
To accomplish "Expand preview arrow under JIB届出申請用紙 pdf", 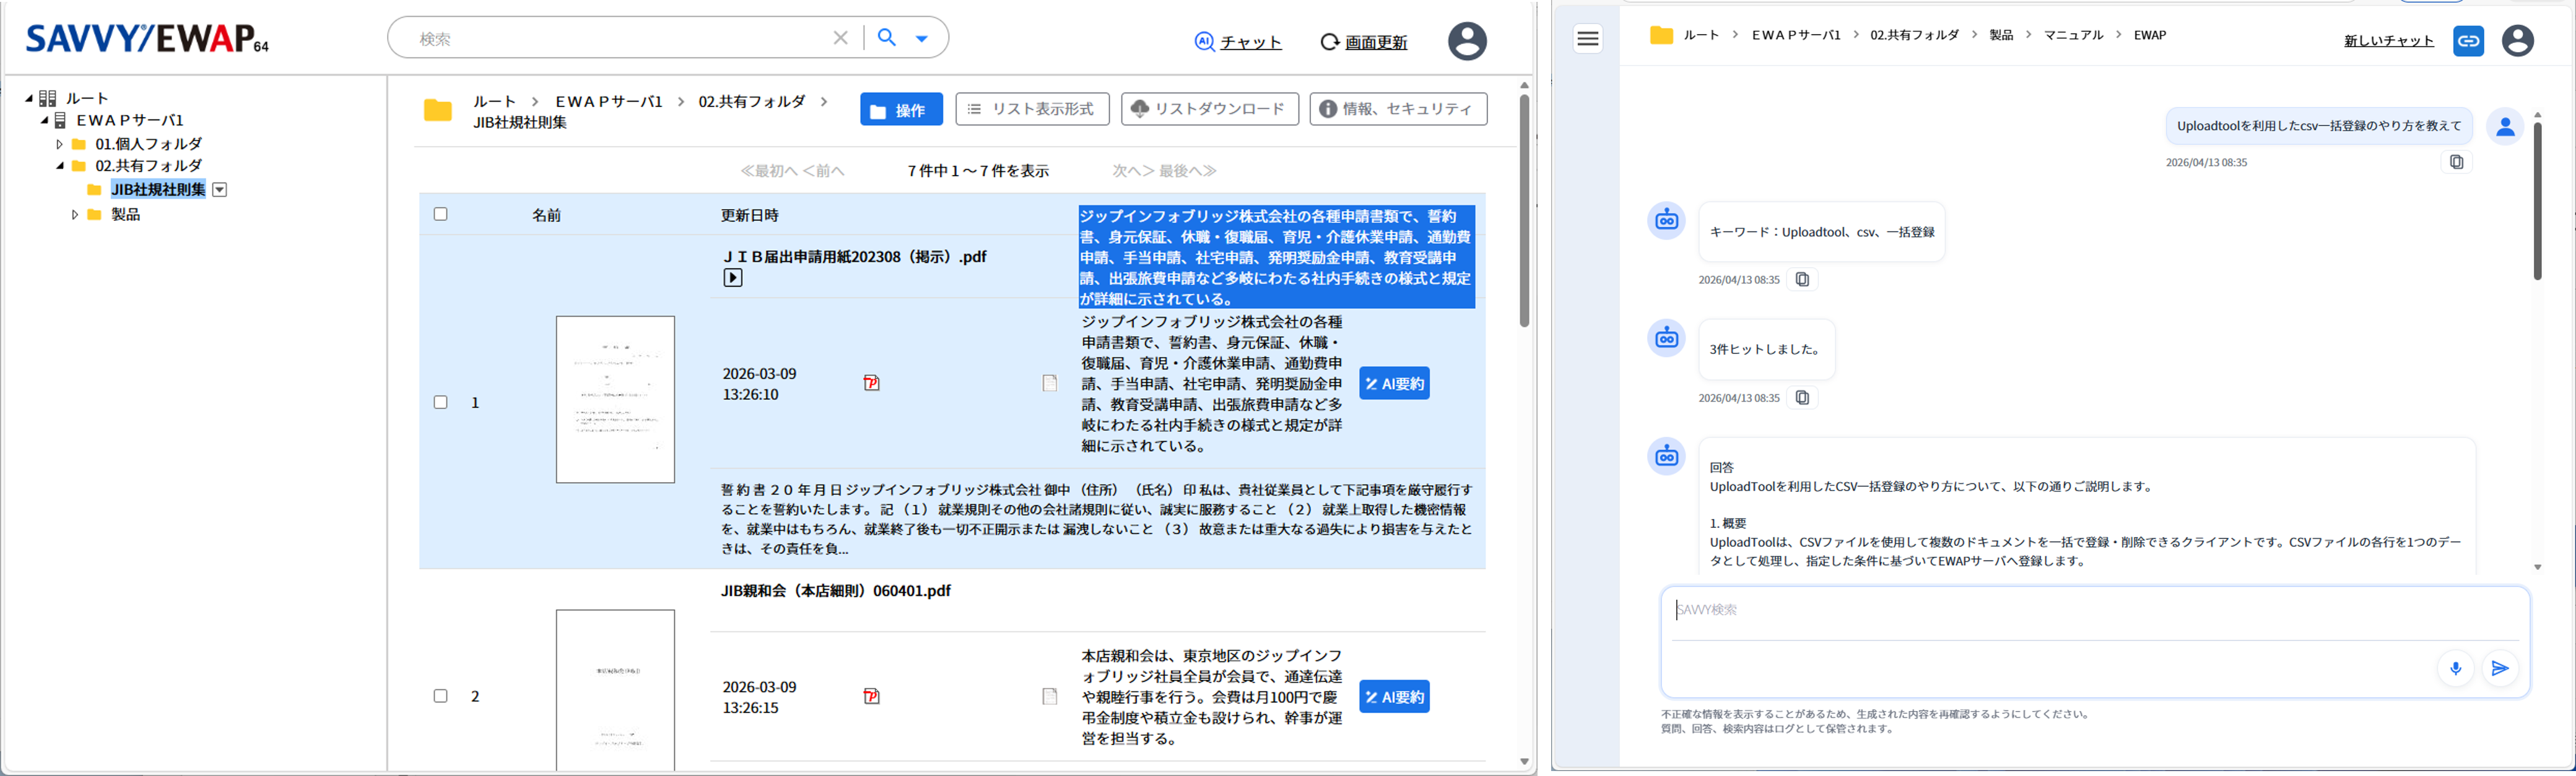I will (733, 278).
